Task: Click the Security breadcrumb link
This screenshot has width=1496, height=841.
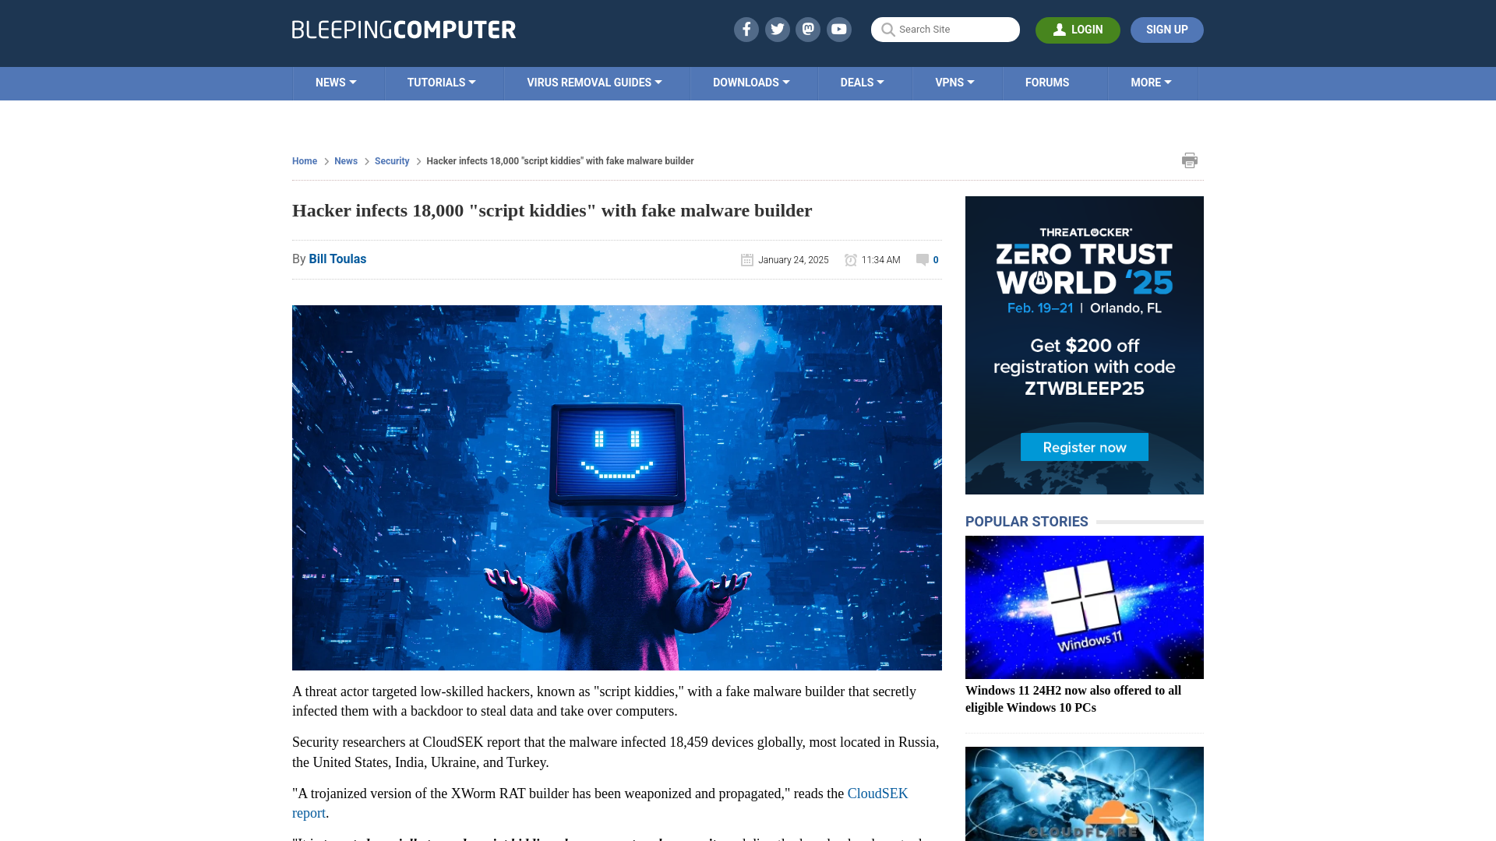Action: pyautogui.click(x=391, y=160)
